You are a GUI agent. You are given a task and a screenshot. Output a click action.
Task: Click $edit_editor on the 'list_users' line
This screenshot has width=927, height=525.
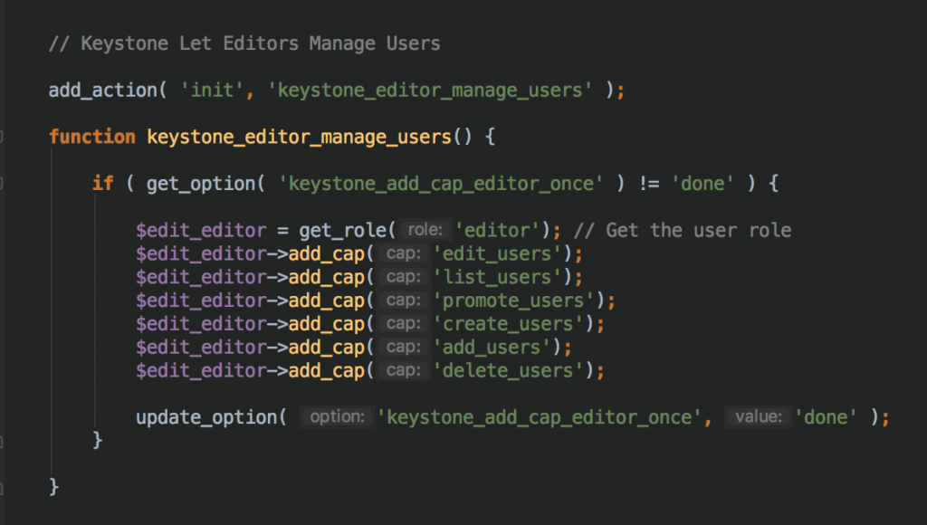click(201, 277)
